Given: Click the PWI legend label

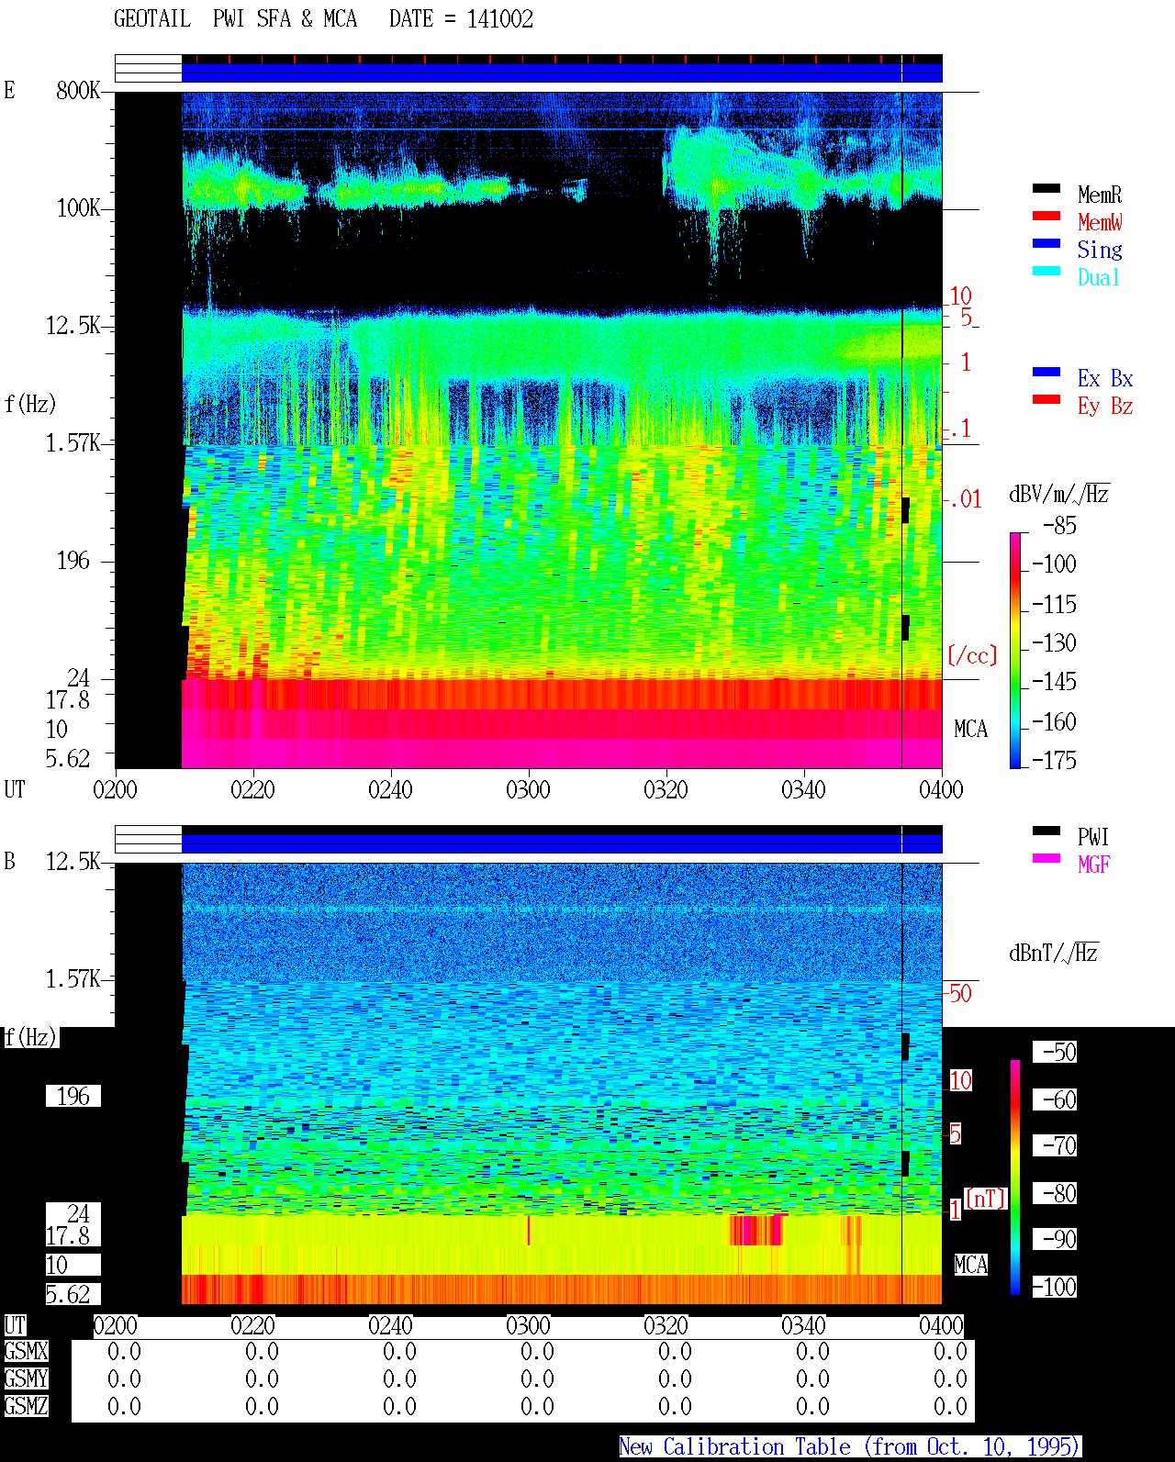Looking at the screenshot, I should [x=1093, y=837].
